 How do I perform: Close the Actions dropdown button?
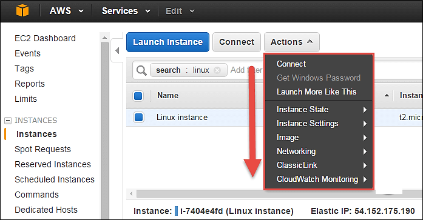pos(292,42)
